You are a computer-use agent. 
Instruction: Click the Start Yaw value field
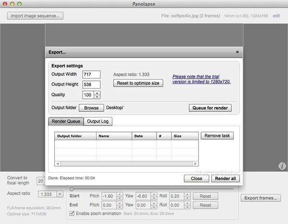pyautogui.click(x=143, y=196)
